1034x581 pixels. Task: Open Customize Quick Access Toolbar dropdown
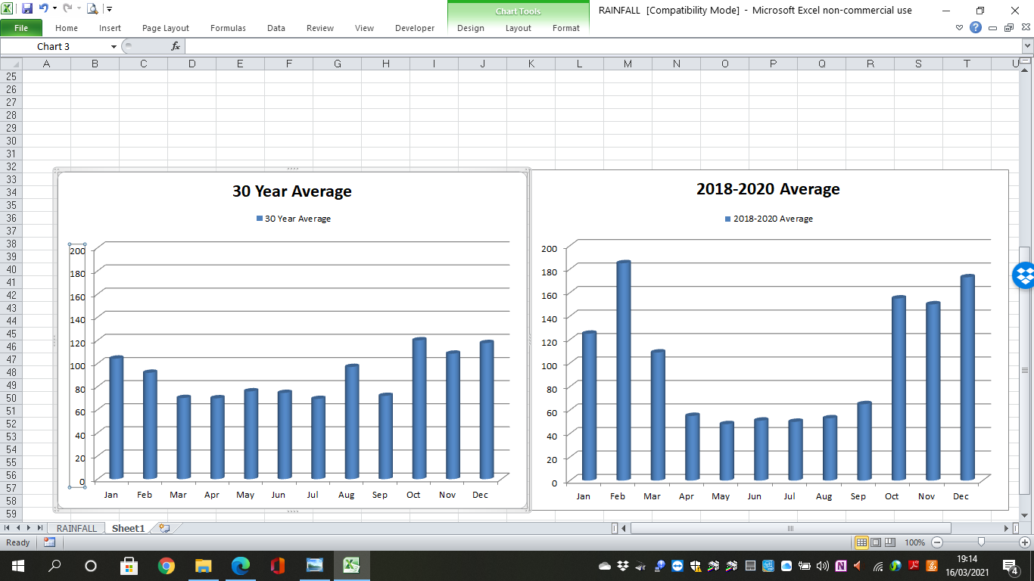[110, 9]
